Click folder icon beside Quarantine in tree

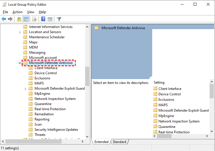31,104
